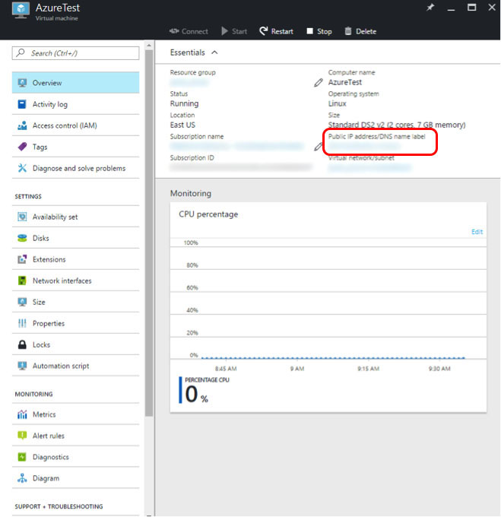Click the Automation script icon
Screen dimensions: 501x517
(22, 366)
